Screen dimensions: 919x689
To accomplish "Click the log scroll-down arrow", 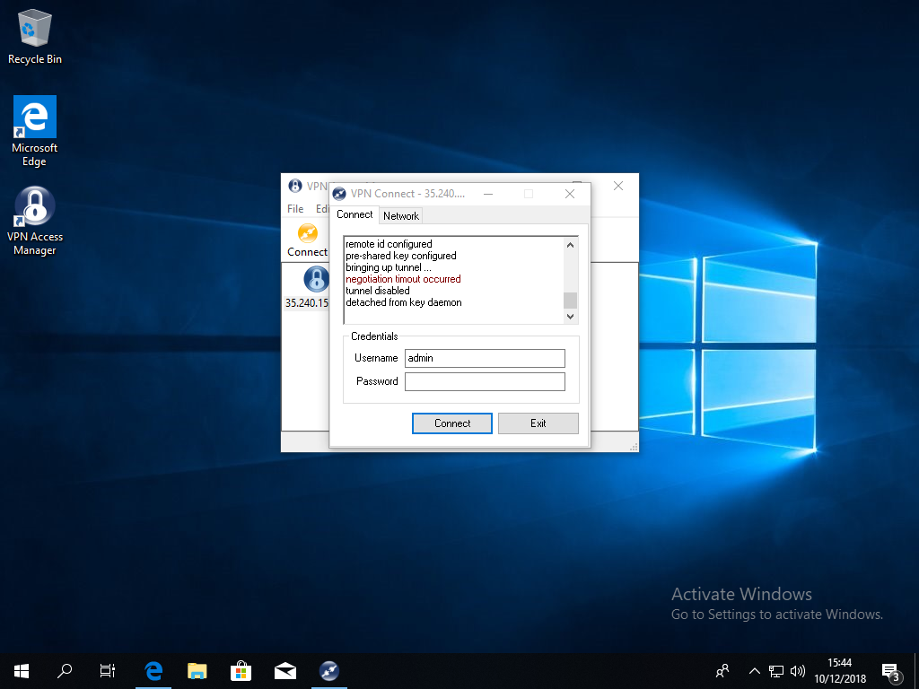I will pyautogui.click(x=569, y=316).
